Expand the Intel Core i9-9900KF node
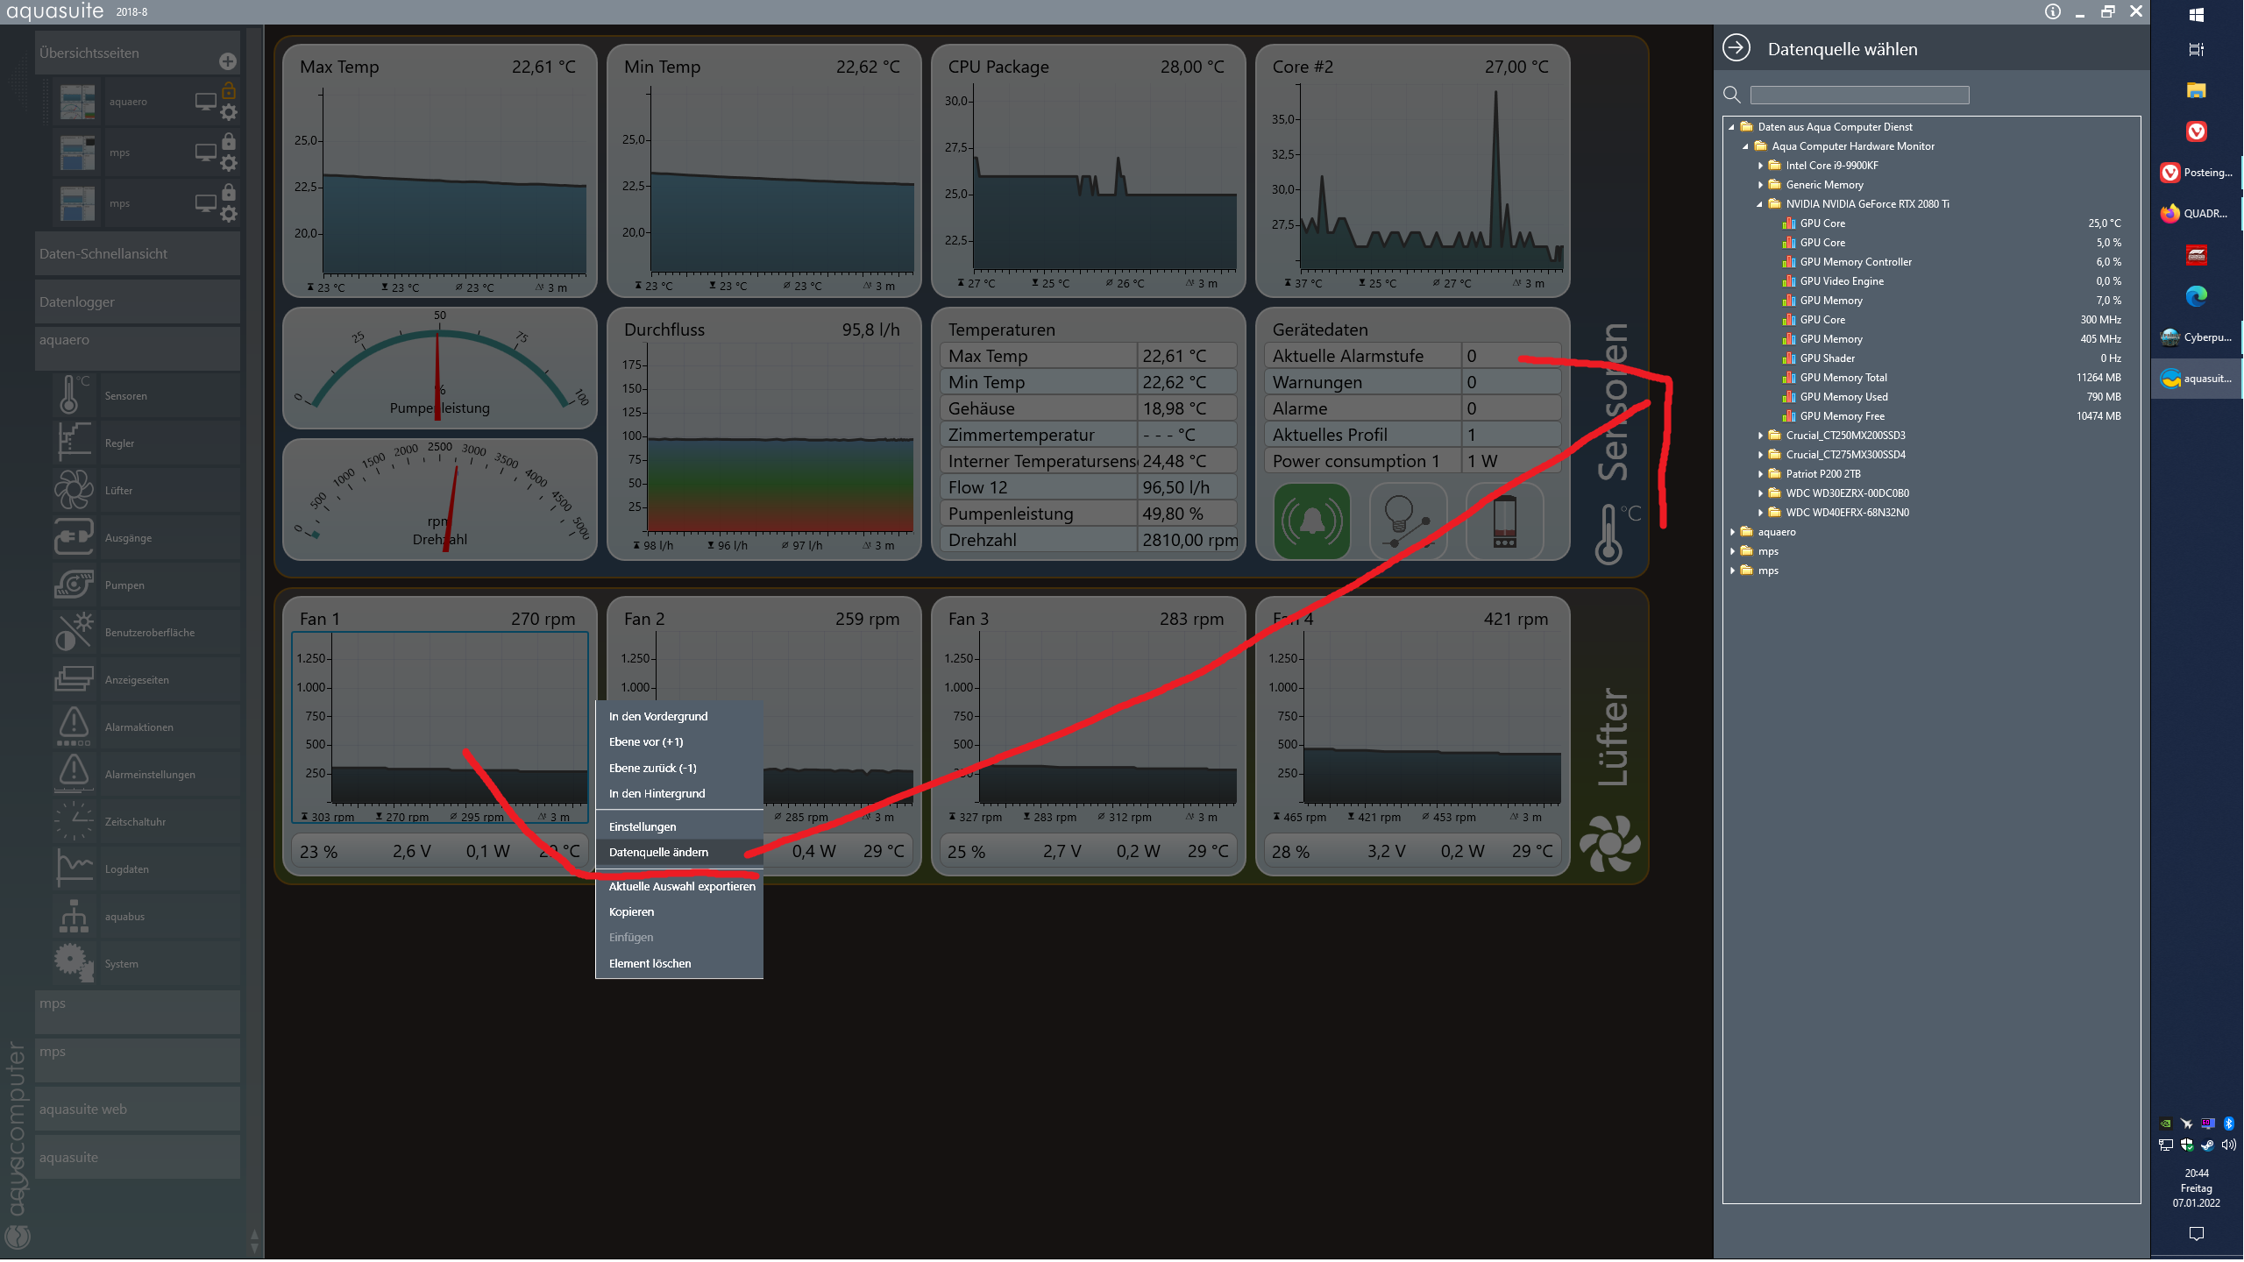The image size is (2244, 1262). (1760, 166)
